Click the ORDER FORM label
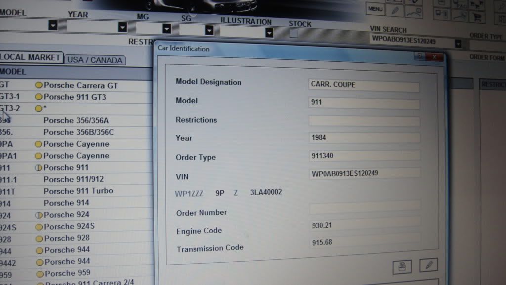Viewport: 506px width, 285px height. (487, 57)
